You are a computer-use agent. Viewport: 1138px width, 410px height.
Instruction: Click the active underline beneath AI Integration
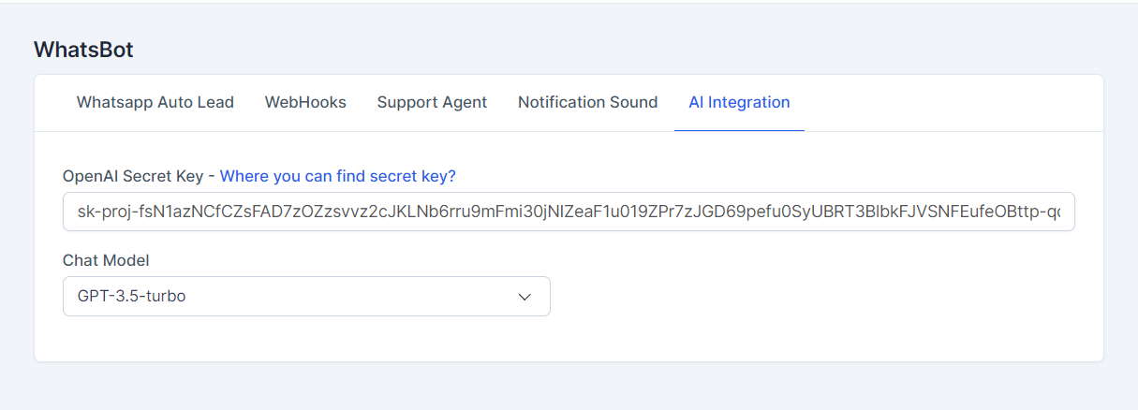click(739, 130)
